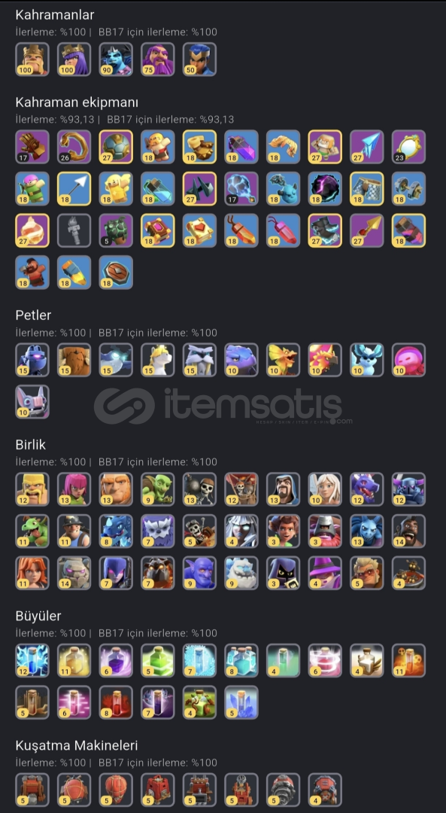Click the Wall Wrecker siege machine icon
Viewport: 446px width, 813px height.
tap(32, 790)
